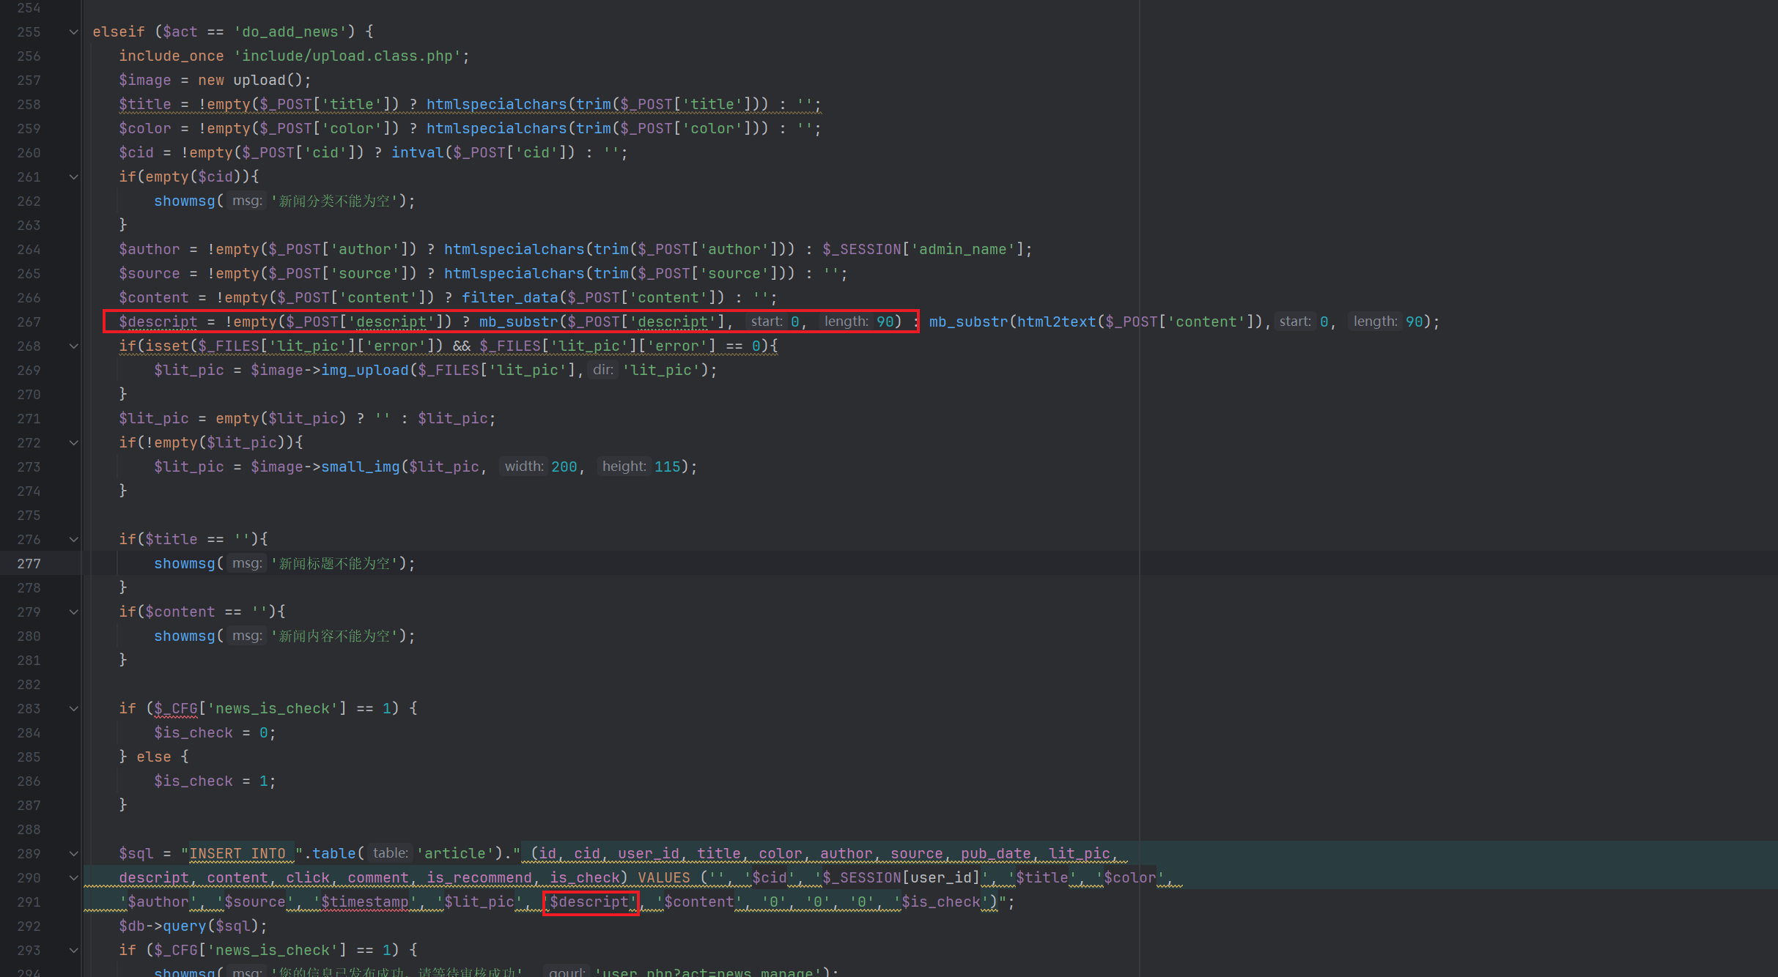Click the htmlspecialchars call on the $title line
The image size is (1778, 977).
(x=496, y=104)
